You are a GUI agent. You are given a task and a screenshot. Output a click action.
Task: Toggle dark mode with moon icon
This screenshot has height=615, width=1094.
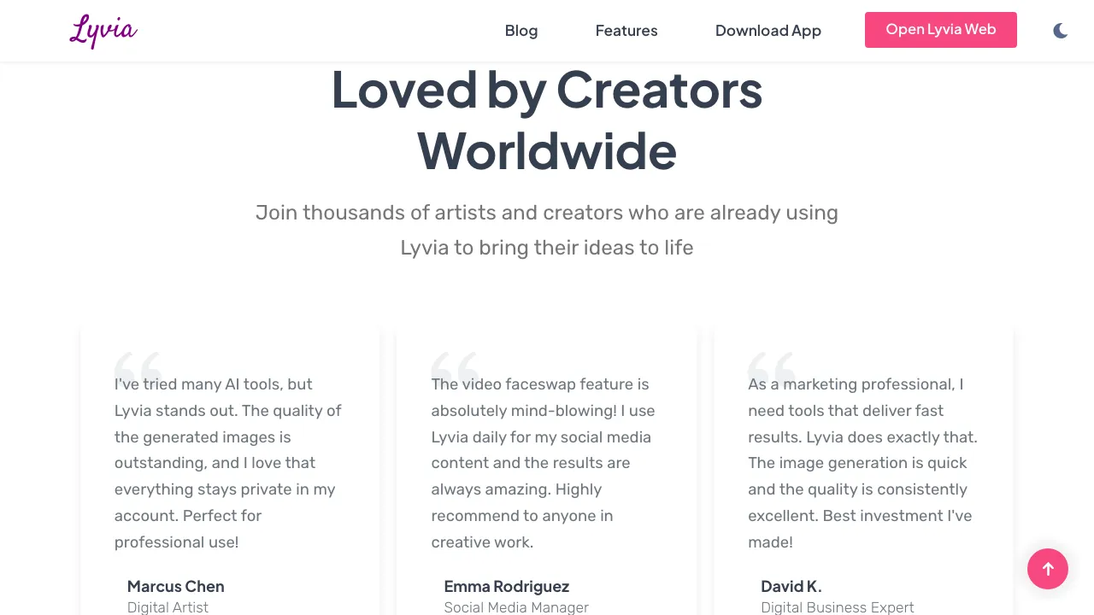[1060, 31]
